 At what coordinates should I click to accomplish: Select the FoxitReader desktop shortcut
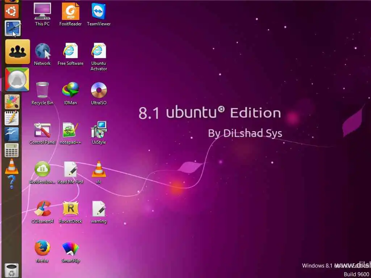coord(71,14)
